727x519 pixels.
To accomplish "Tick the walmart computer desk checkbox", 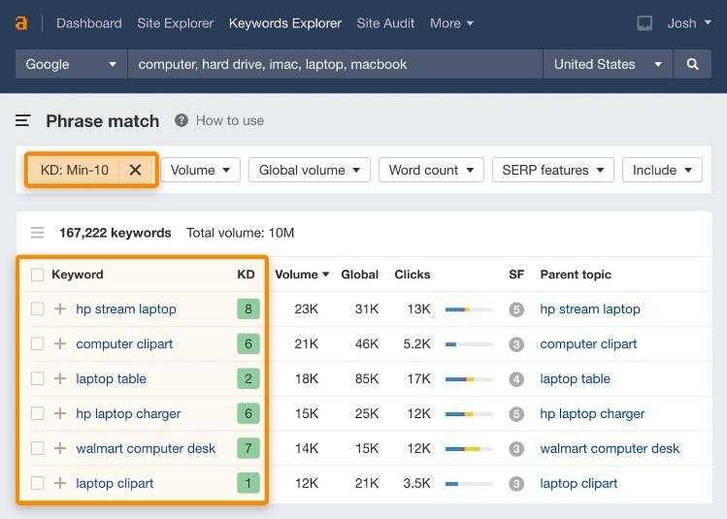I will pyautogui.click(x=38, y=448).
